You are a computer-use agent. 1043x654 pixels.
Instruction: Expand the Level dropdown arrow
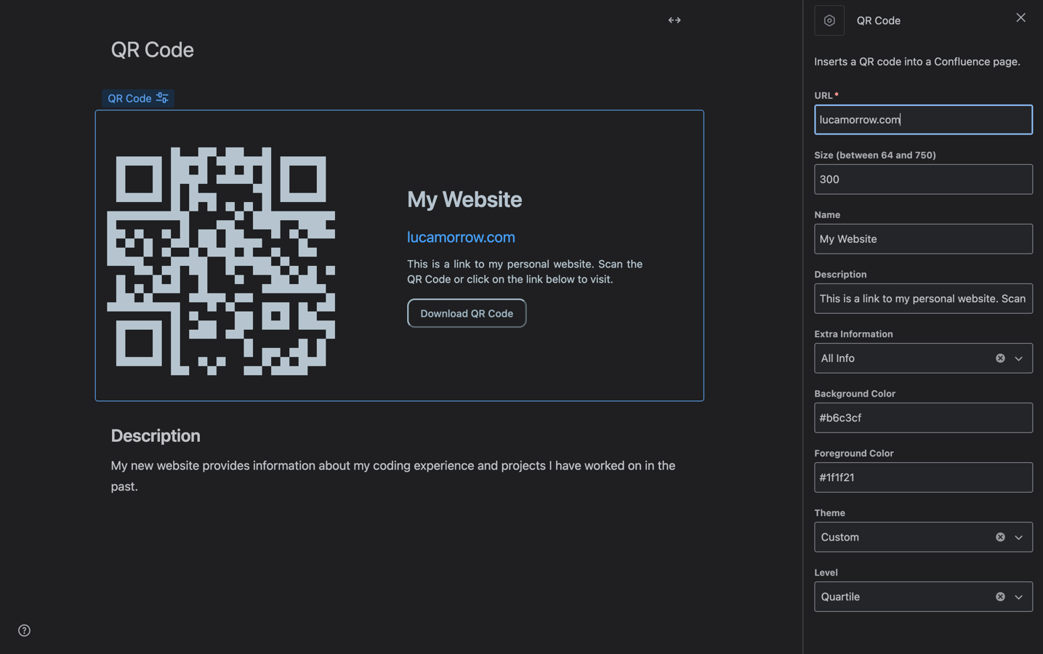(x=1019, y=597)
